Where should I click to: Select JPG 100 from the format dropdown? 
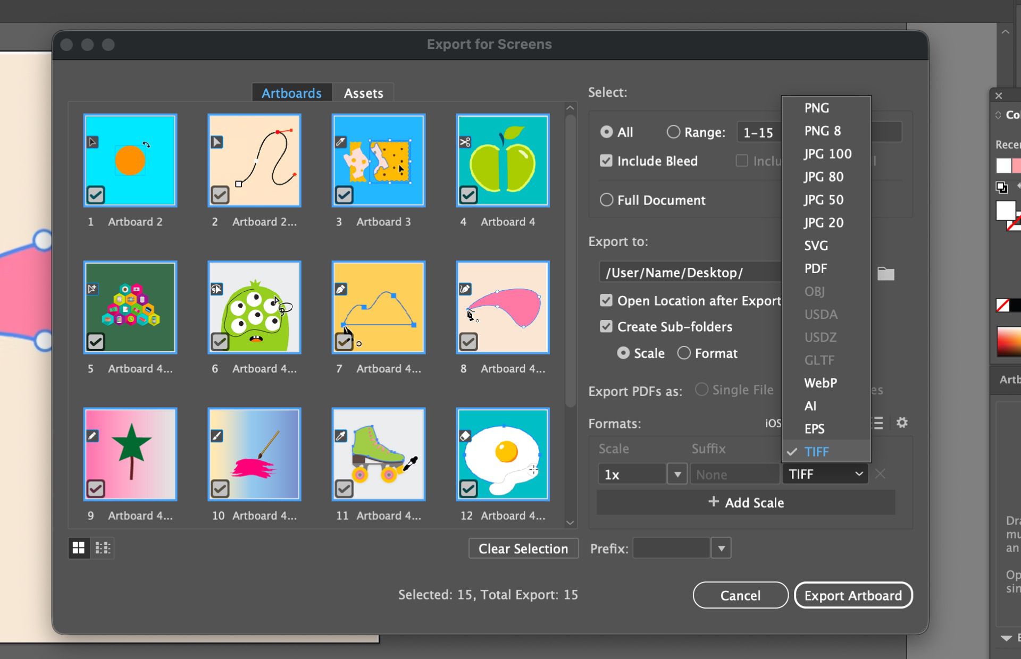click(827, 154)
